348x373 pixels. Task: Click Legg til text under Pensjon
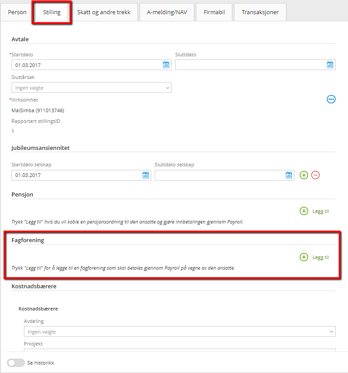pos(321,211)
